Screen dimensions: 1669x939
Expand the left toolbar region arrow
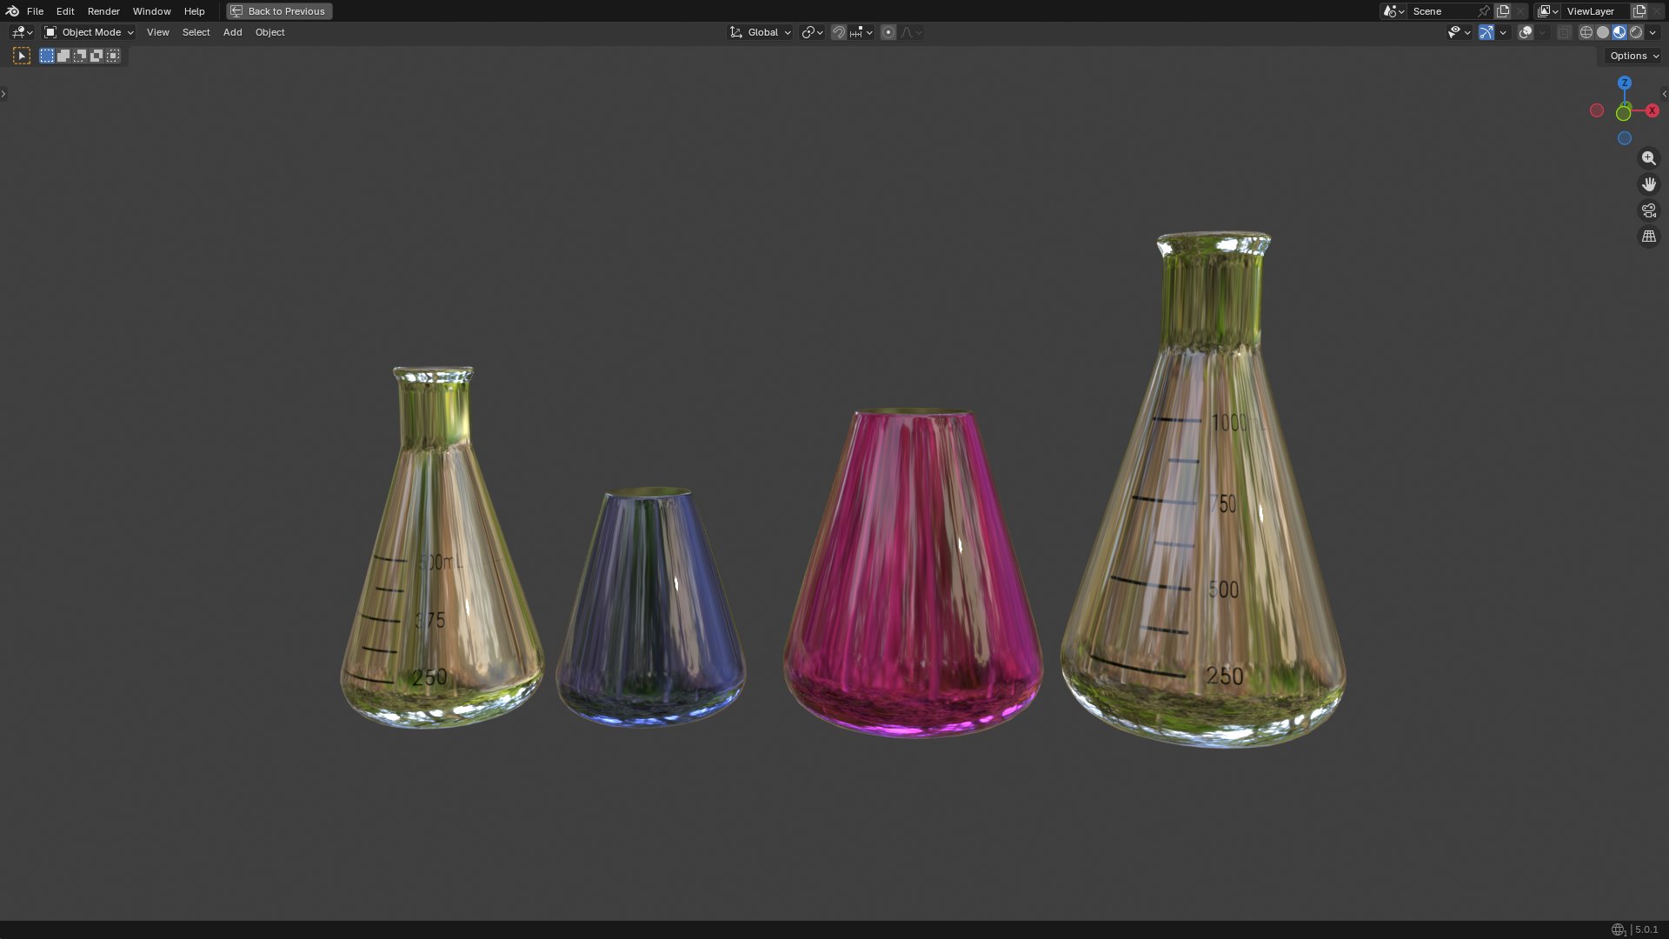(3, 94)
